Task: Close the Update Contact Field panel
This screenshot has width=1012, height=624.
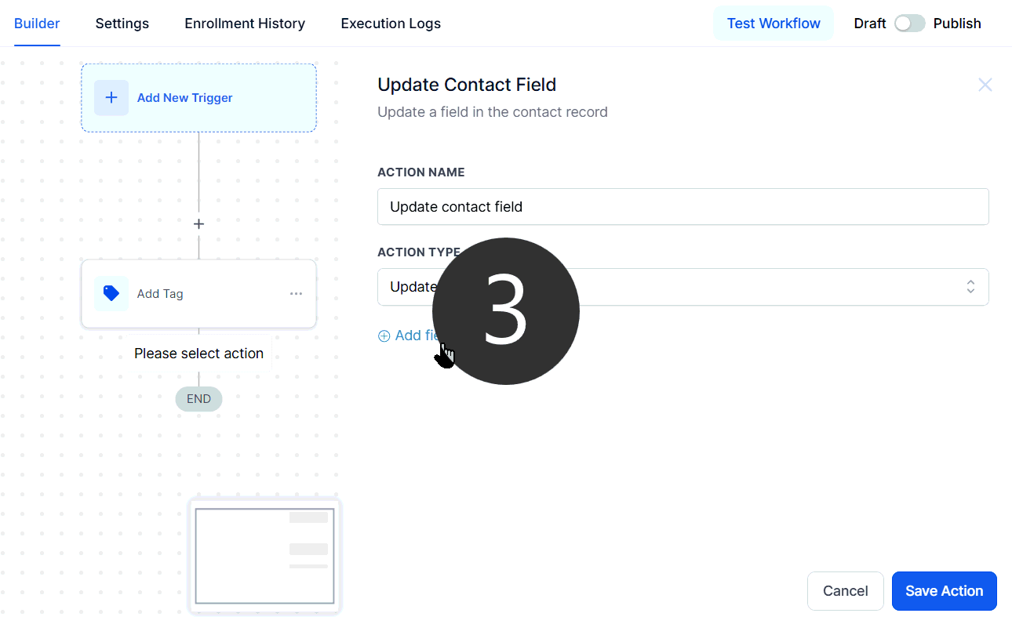Action: [x=985, y=85]
